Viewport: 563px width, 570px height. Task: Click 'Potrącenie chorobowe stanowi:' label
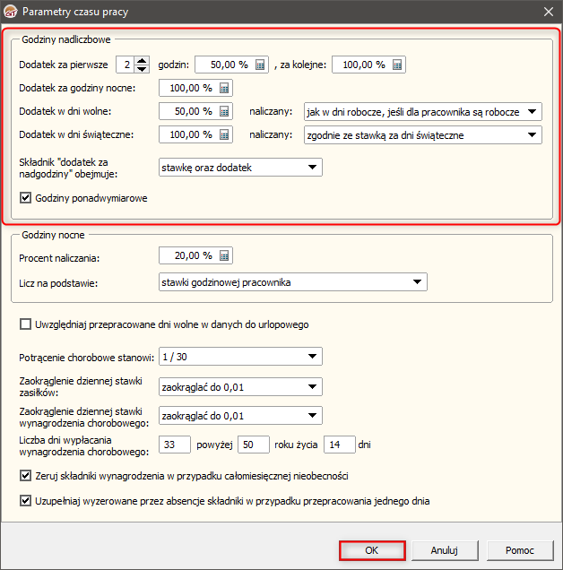(x=87, y=358)
